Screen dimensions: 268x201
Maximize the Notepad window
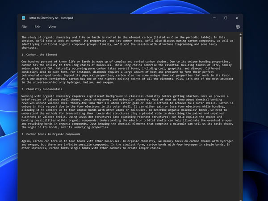coord(226,18)
